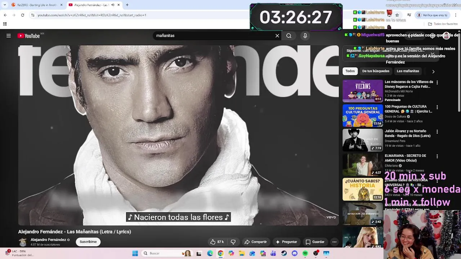461x259 pixels.
Task: Open Steam from taskbar
Action: tap(284, 253)
